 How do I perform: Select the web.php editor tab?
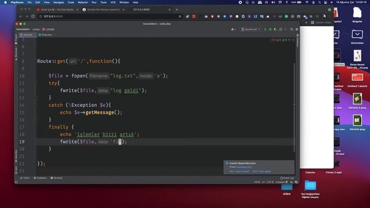28,35
